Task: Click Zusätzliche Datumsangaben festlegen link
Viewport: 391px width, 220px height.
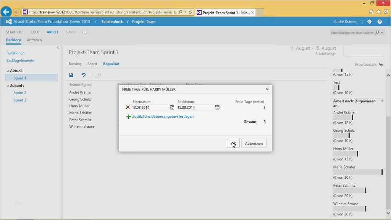Action: (163, 116)
